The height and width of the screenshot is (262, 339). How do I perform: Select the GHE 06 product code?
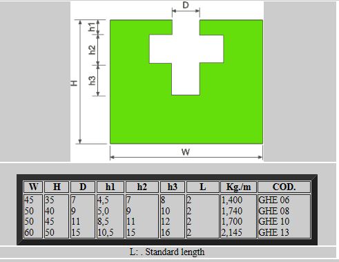pos(274,200)
